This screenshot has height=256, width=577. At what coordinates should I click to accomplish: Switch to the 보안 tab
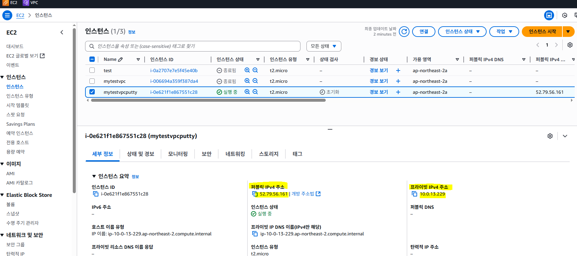[206, 154]
